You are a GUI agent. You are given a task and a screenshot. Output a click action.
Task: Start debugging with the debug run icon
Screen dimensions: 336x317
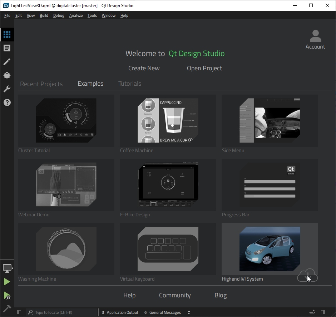point(7,295)
